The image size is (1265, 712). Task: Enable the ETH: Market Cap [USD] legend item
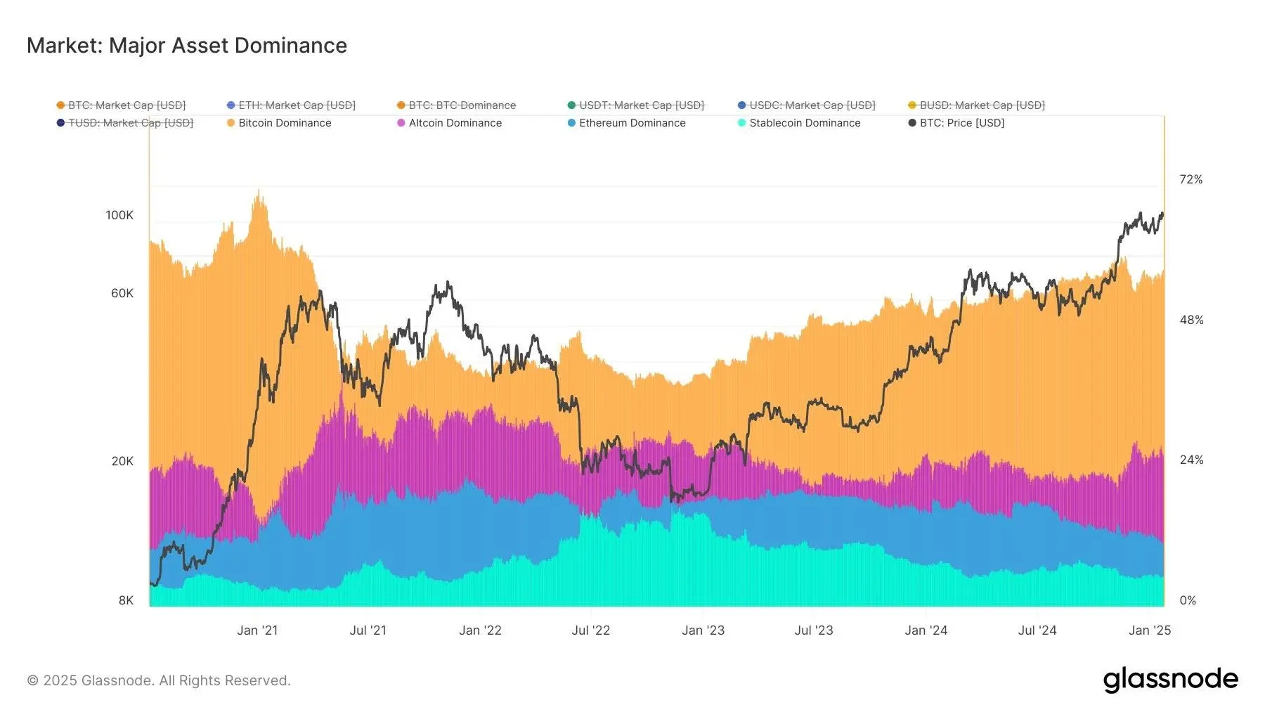(297, 105)
